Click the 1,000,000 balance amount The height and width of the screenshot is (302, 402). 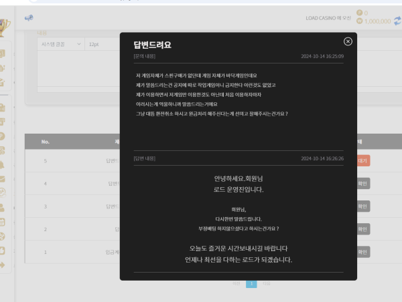pyautogui.click(x=377, y=21)
